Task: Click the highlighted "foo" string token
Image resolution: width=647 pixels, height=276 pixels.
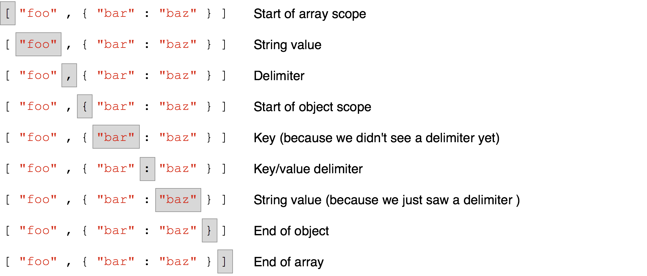Action: click(38, 44)
